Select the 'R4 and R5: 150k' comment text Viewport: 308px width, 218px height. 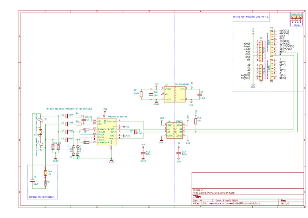[69, 108]
